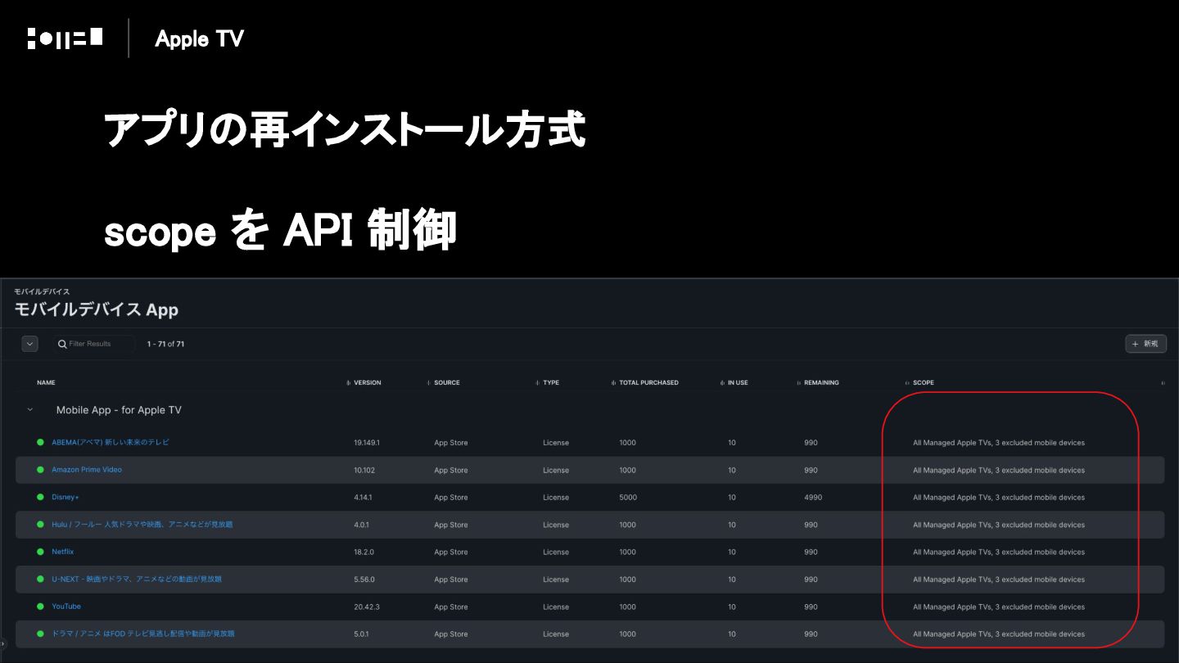Click version 4.0.1 in Hulu row
The height and width of the screenshot is (663, 1179).
361,525
